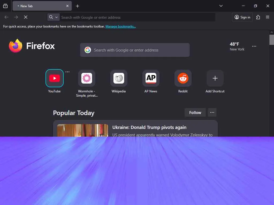Open the New York weather widget
Screen dimensions: 274x205
pyautogui.click(x=237, y=46)
